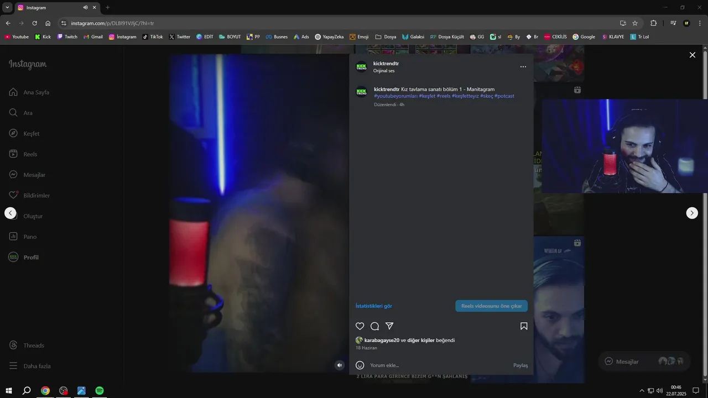The width and height of the screenshot is (708, 398).
Task: Open the Youtube bookmark
Action: point(17,37)
